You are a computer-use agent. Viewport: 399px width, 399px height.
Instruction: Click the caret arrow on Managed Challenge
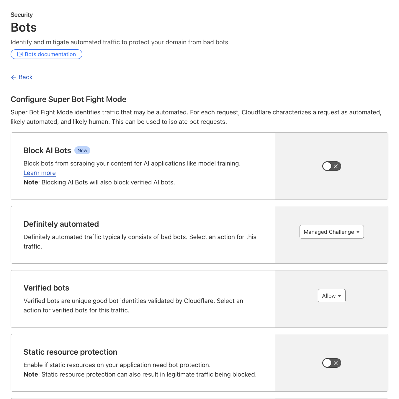358,232
